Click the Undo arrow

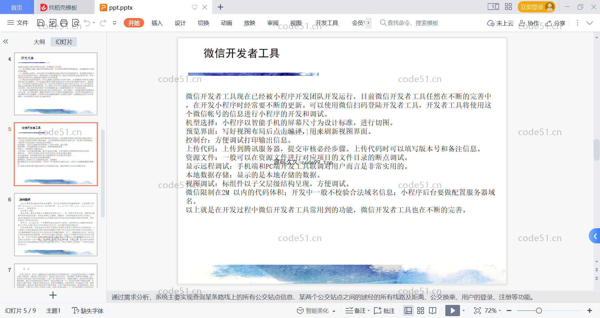[x=87, y=23]
